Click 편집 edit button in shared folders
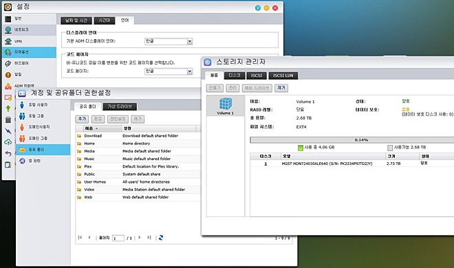 pos(98,119)
